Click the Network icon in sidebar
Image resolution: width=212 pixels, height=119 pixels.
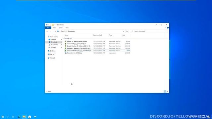pos(49,58)
